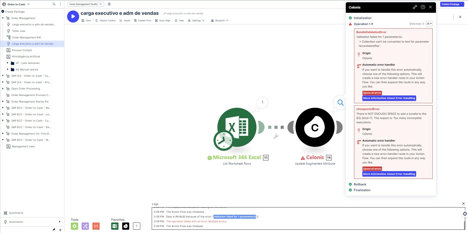Collapse the sidebar with double chevron
The height and width of the screenshot is (233, 468).
coord(60,230)
